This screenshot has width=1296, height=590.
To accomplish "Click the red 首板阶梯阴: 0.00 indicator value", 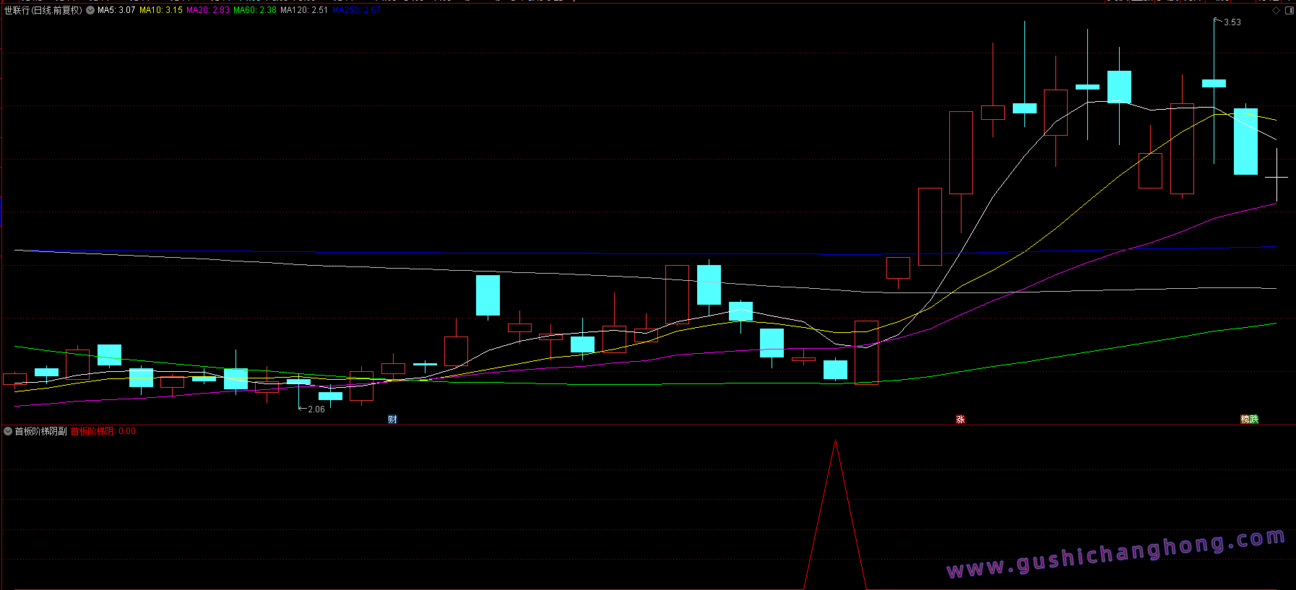I will tap(103, 431).
